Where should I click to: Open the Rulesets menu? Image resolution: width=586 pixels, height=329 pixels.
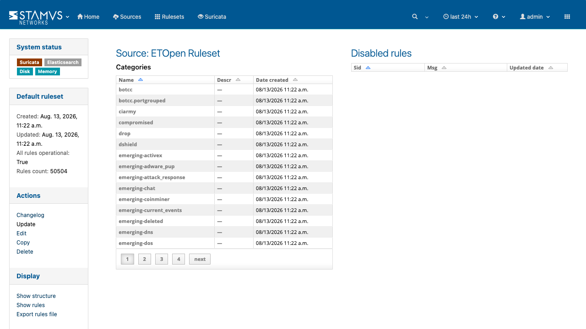[169, 16]
